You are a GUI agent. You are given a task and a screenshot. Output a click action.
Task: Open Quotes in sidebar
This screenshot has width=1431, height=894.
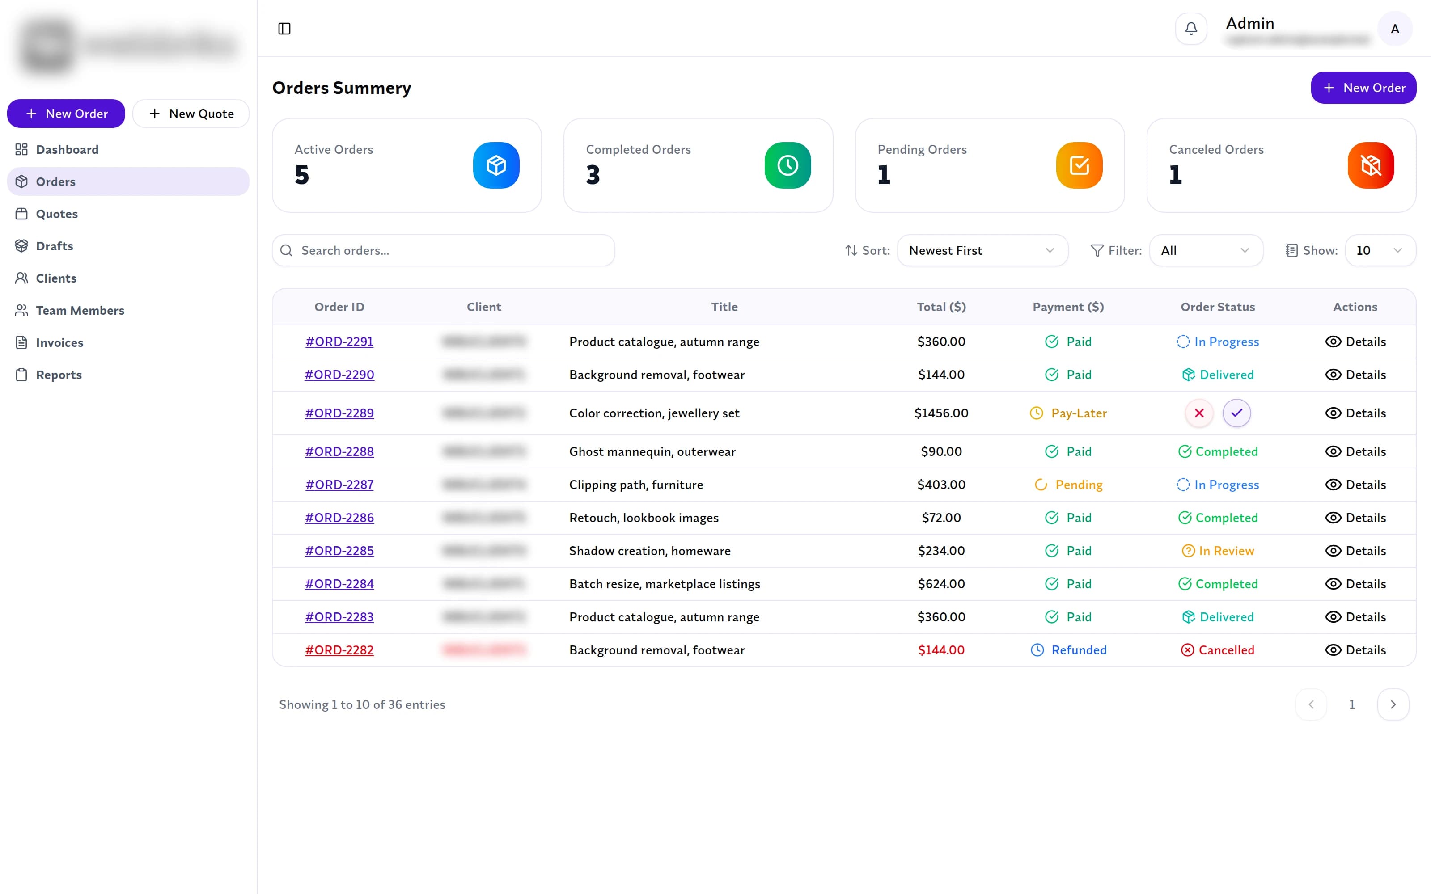[128, 214]
